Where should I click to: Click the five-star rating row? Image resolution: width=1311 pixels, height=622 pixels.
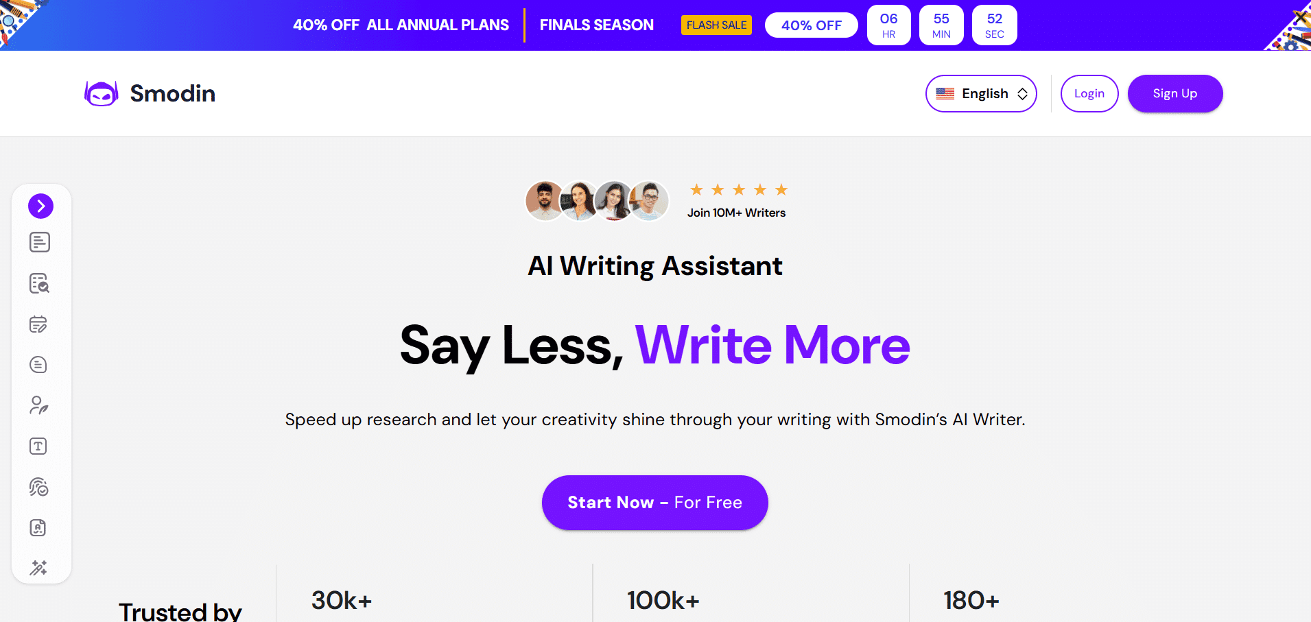(x=738, y=190)
